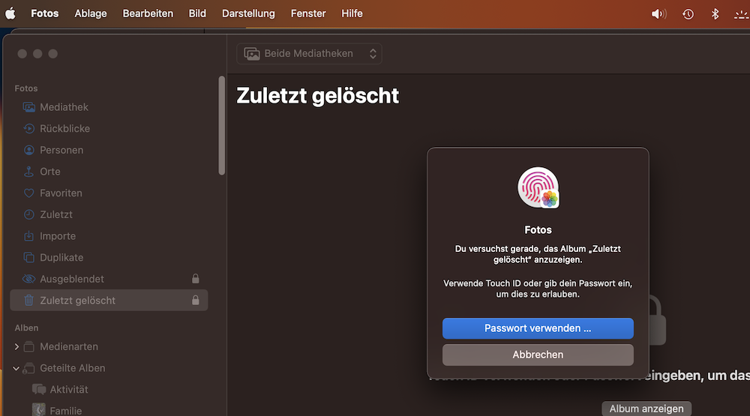
Task: Click the Zuletzt clock icon
Action: [x=28, y=214]
